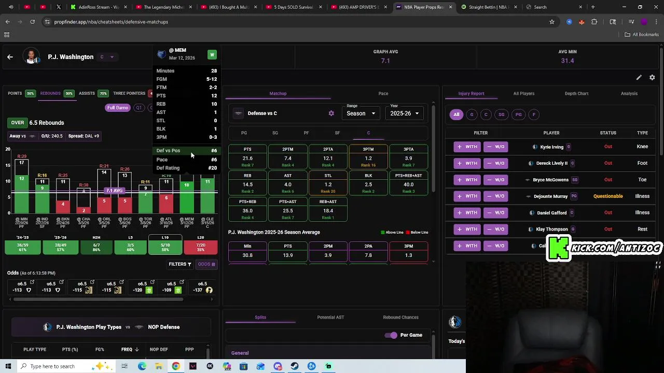Bookmark this page with the star icon

[552, 22]
